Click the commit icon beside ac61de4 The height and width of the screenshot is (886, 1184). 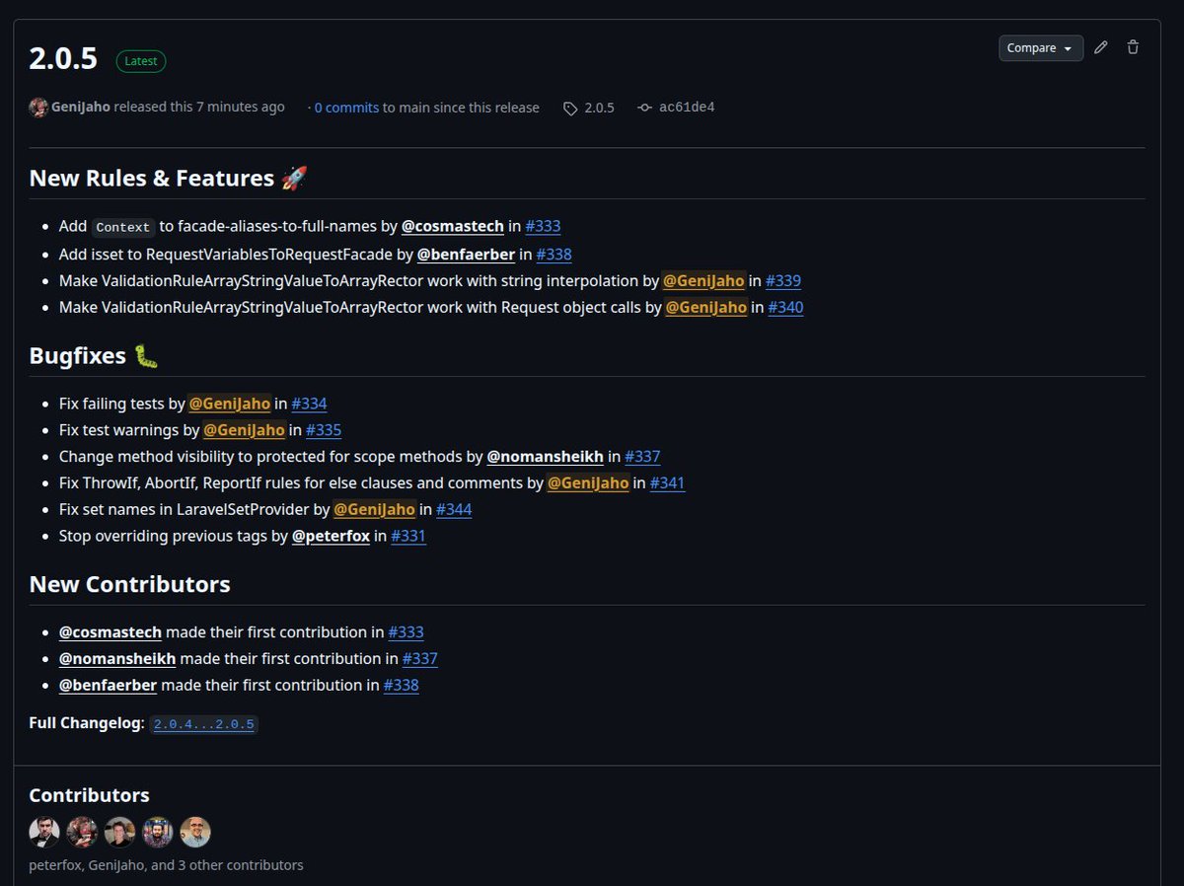click(645, 108)
